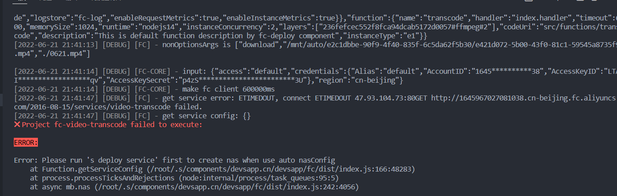The width and height of the screenshot is (617, 196).
Task: Click the red ERROR: highlighted label
Action: (x=26, y=142)
